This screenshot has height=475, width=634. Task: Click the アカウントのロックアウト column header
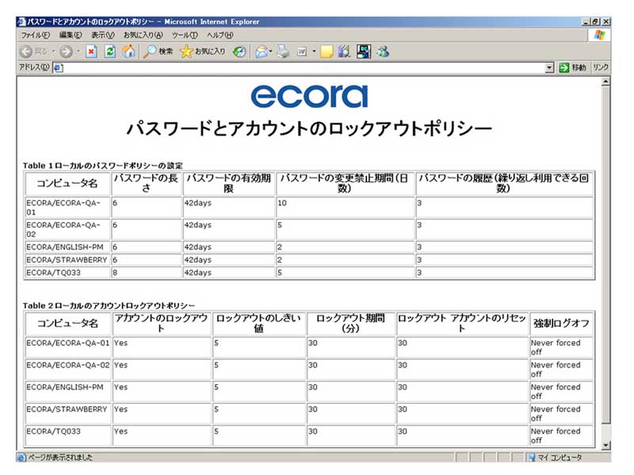(x=162, y=323)
